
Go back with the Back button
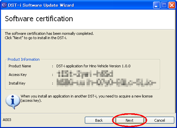click(x=99, y=120)
